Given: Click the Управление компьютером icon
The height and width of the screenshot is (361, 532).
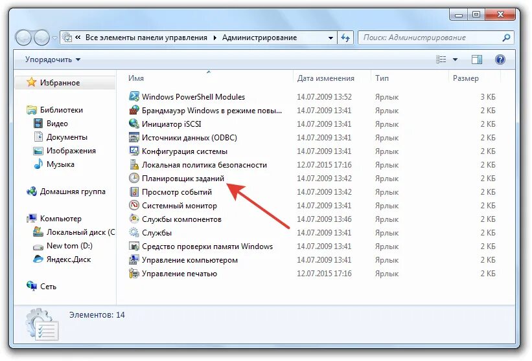Looking at the screenshot, I should pyautogui.click(x=134, y=259).
